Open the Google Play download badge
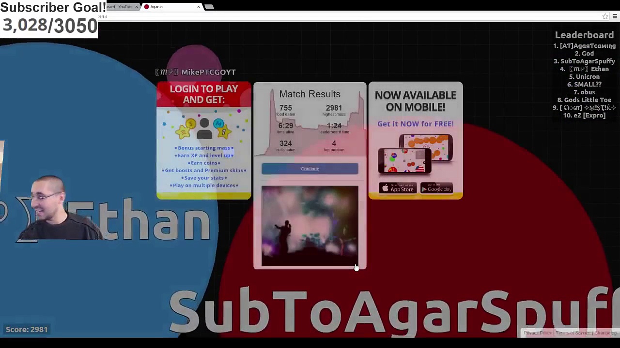620x348 pixels. (436, 189)
